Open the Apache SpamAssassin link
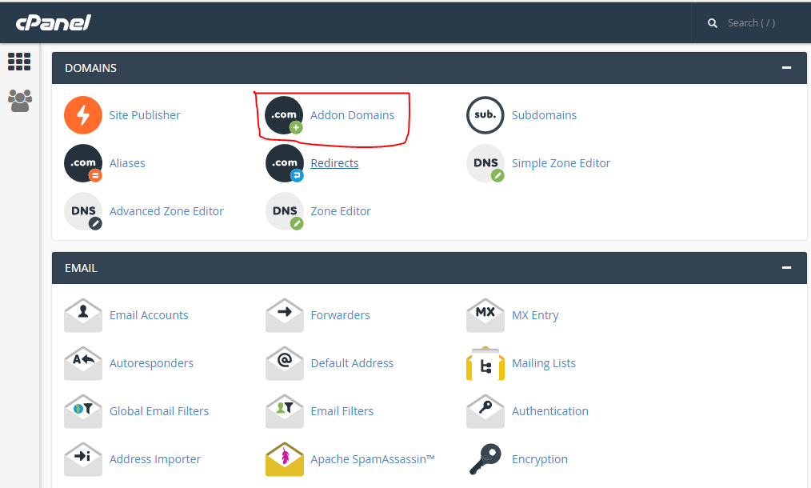Image resolution: width=811 pixels, height=488 pixels. click(x=373, y=459)
